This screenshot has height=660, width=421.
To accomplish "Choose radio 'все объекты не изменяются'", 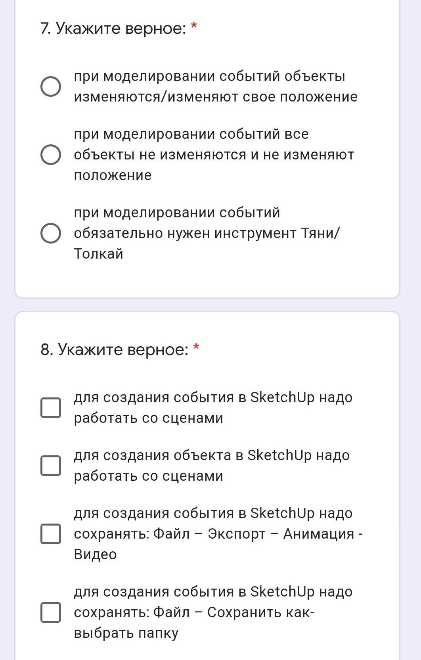I will click(51, 155).
